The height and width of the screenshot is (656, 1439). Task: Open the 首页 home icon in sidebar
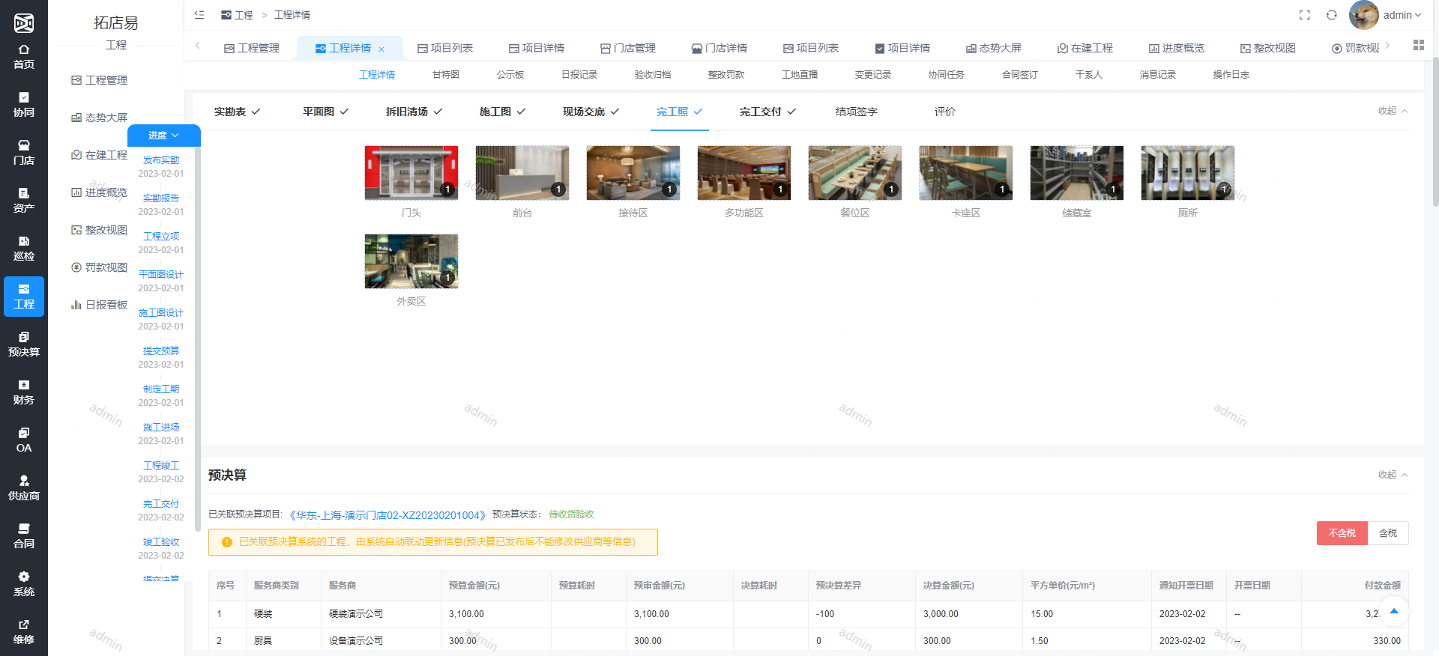tap(24, 56)
